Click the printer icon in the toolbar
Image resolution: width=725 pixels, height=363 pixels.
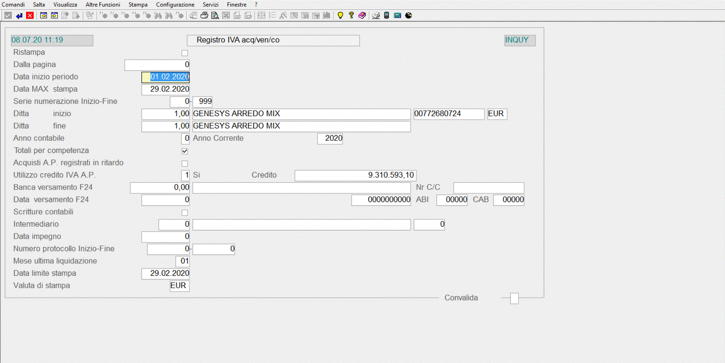coord(204,15)
